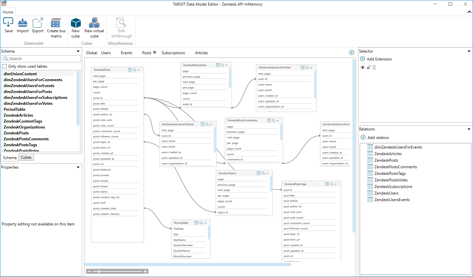
Task: Open grid view icon of ZendeskPostsVotes table
Action: click(x=218, y=65)
